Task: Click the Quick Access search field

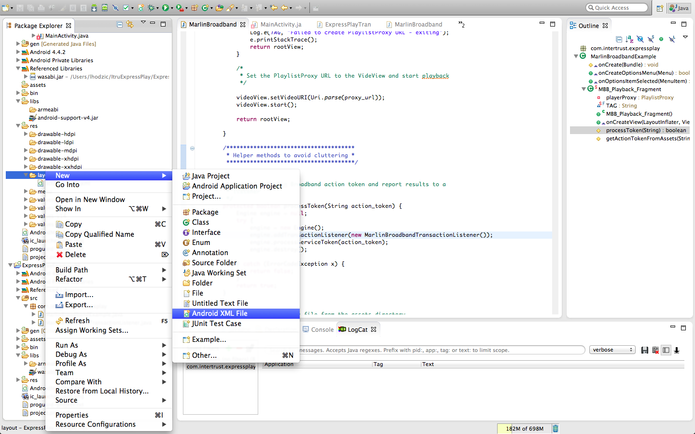Action: click(x=617, y=8)
